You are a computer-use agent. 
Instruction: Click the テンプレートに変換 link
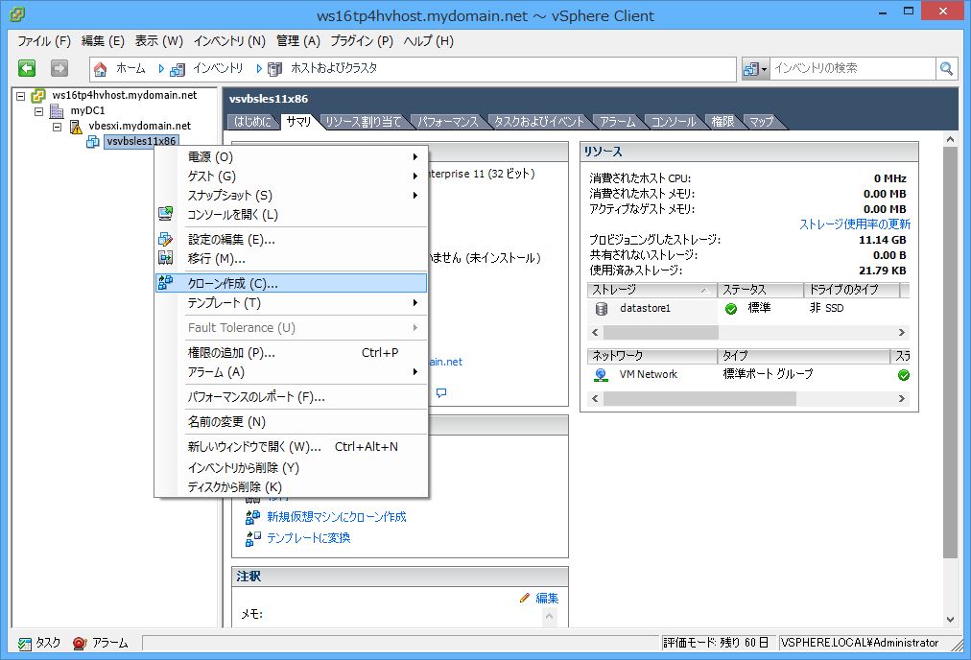[x=308, y=538]
